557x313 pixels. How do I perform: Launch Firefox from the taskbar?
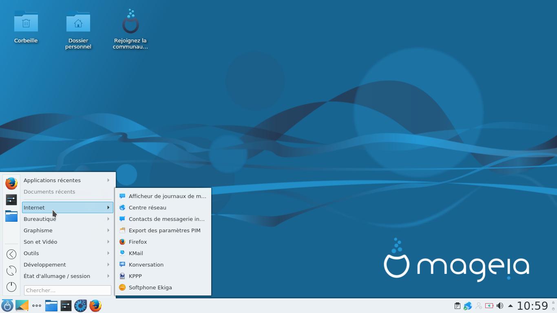95,306
